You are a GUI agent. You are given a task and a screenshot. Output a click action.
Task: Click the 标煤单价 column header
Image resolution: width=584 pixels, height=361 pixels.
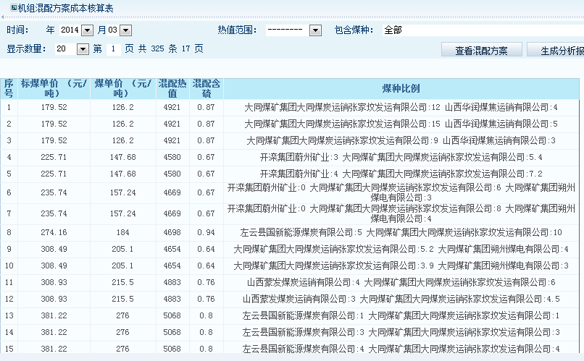pos(54,88)
